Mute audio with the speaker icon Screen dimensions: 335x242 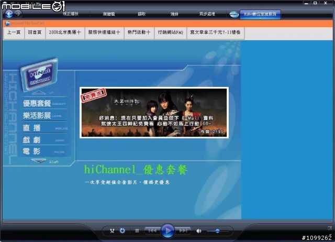pos(199,231)
